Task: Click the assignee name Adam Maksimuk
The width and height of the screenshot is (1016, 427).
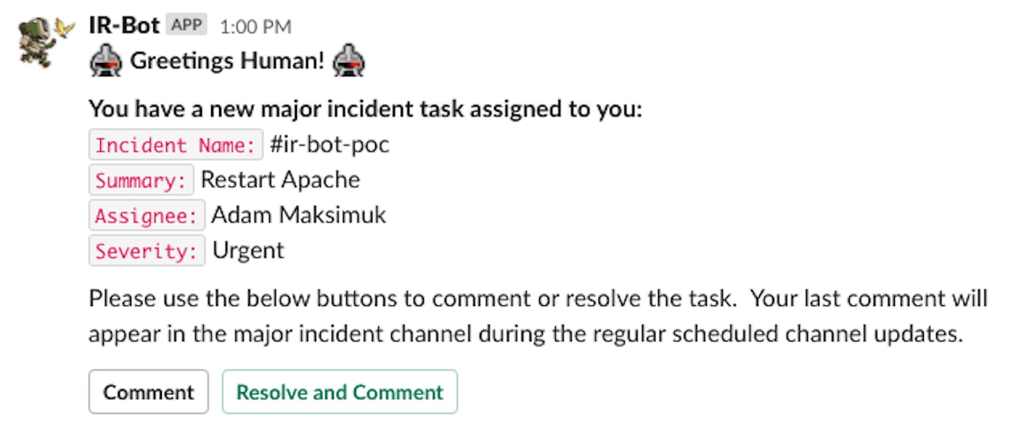Action: coord(298,215)
